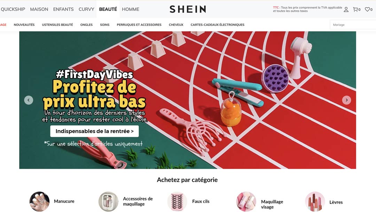Switch to the CURVY tab
The image size is (376, 212).
[86, 9]
